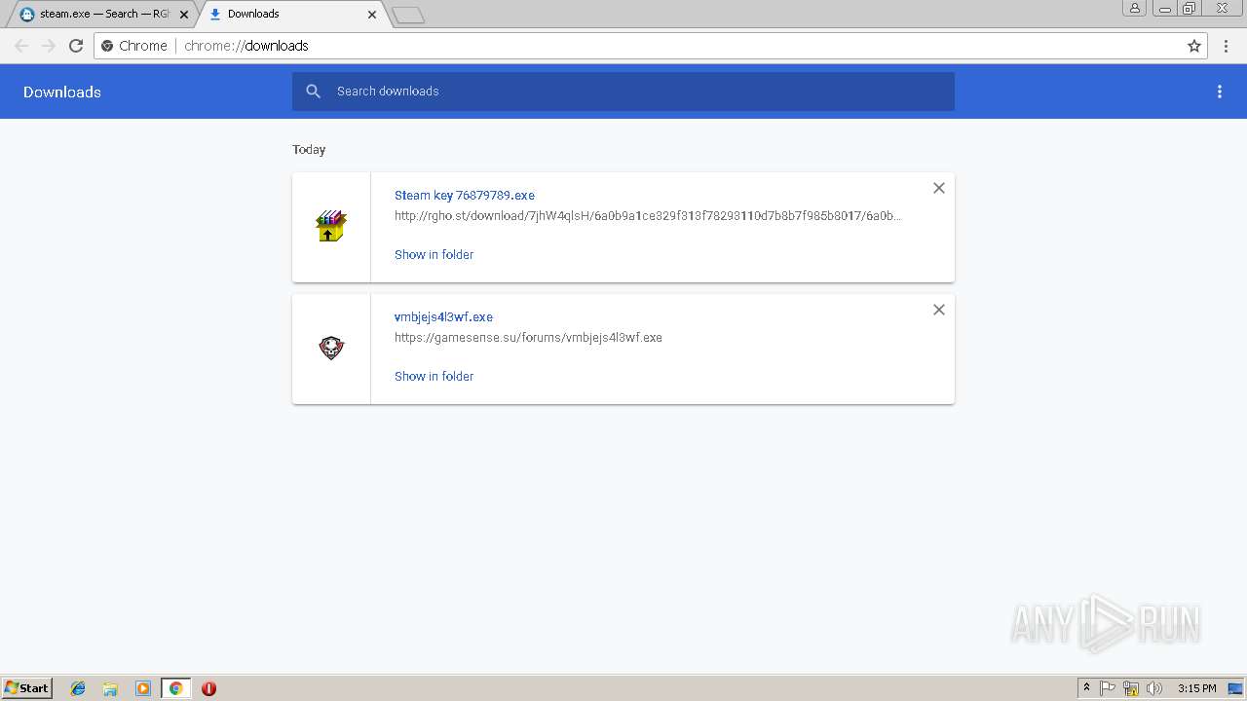Open vmbjejs4l3wf.exe file link
The image size is (1247, 701).
[x=443, y=316]
